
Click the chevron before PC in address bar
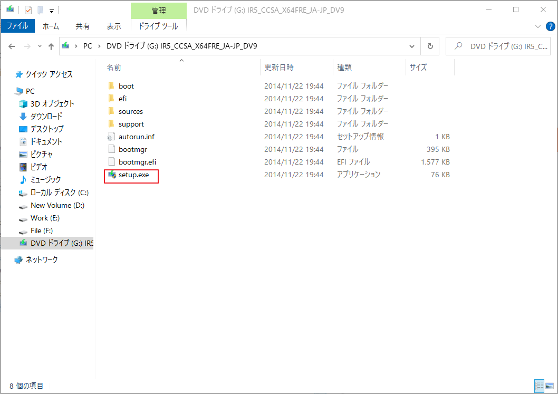coord(76,46)
